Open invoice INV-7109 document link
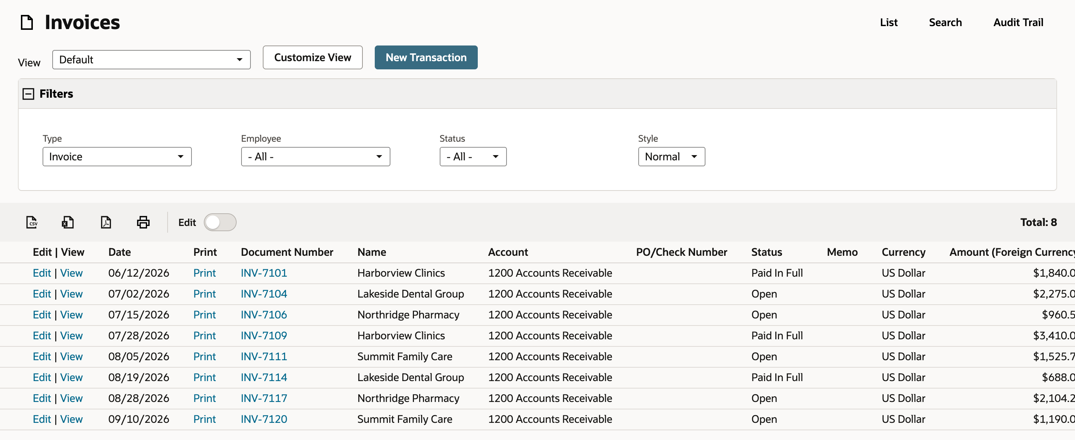 pos(264,336)
